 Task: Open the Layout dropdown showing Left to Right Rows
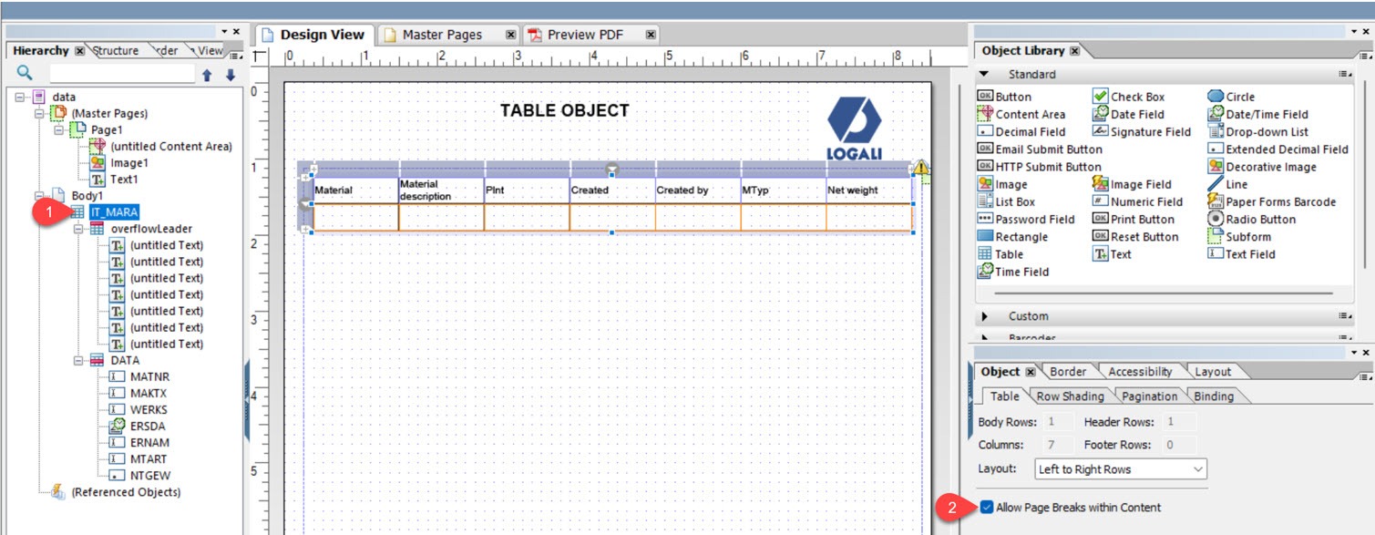click(1120, 468)
